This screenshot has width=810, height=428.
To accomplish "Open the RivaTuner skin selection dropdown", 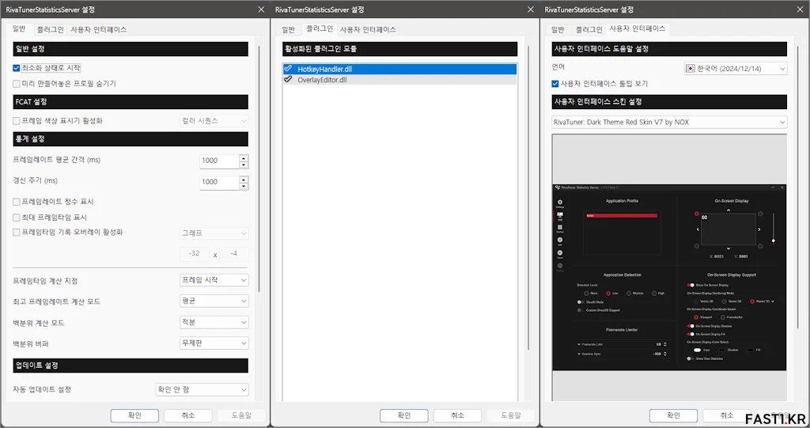I will [x=669, y=122].
